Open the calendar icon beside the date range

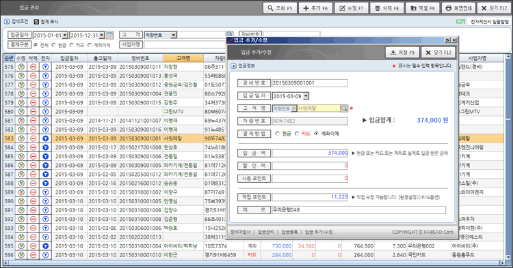[x=110, y=35]
